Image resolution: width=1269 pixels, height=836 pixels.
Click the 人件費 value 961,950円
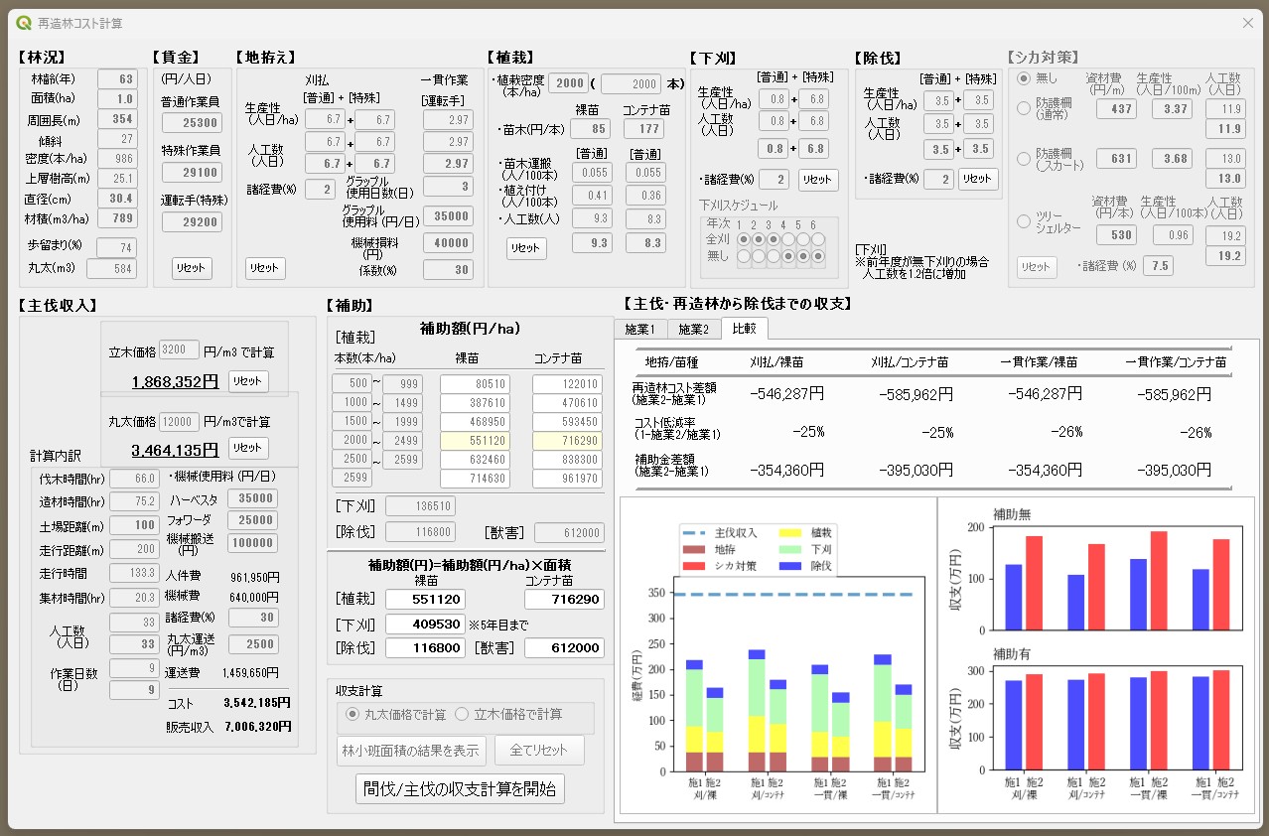point(255,576)
